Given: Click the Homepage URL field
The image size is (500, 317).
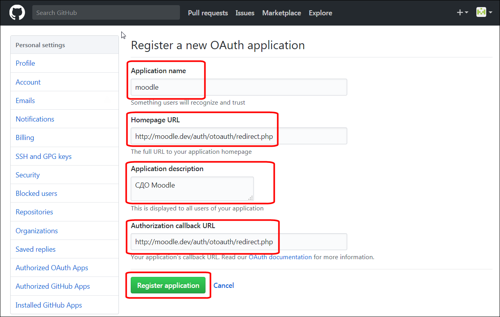Looking at the screenshot, I should click(x=239, y=136).
